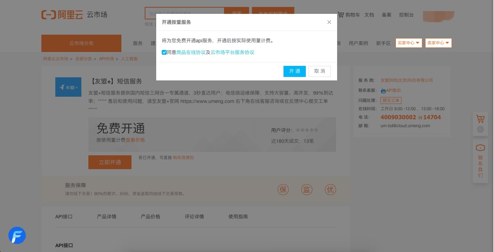
Task: Click the 监 monitoring badge icon
Action: click(306, 190)
